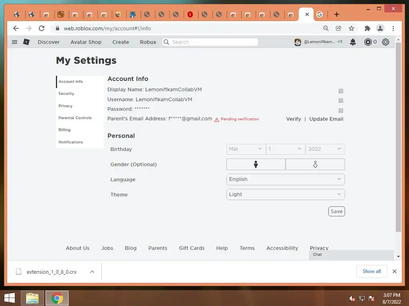Screen dimensions: 409x306
Task: Open the settings gear icon
Action: pyautogui.click(x=385, y=42)
